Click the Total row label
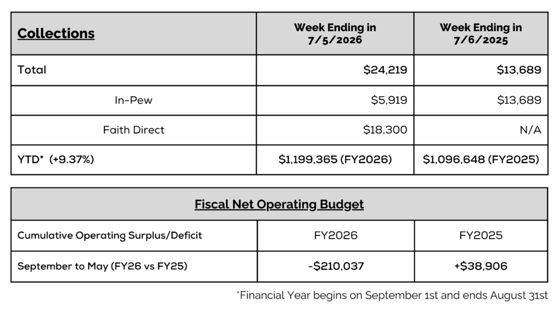The image size is (559, 314). point(32,70)
